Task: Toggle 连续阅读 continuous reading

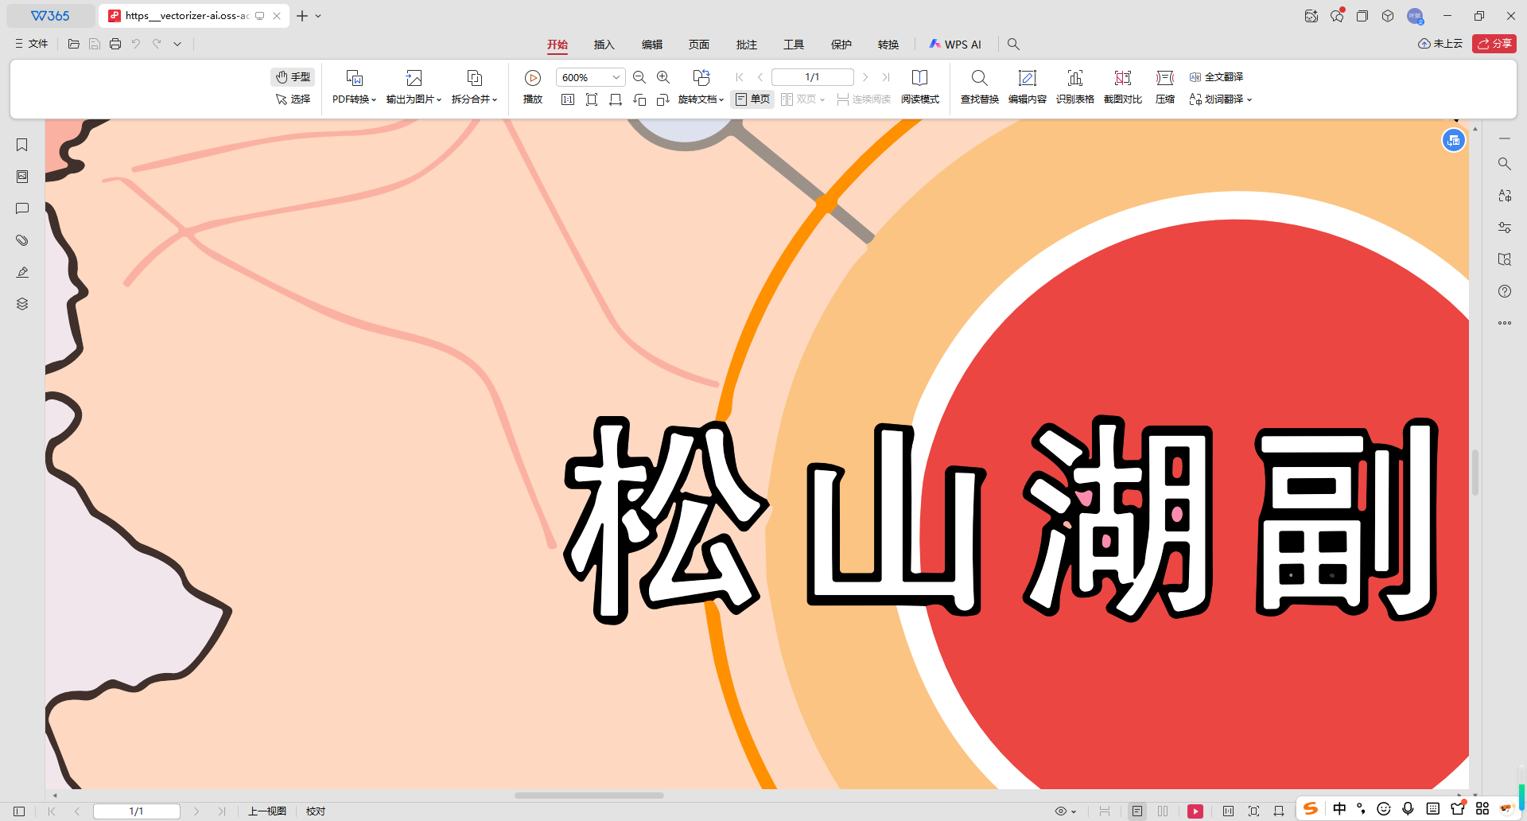Action: click(x=863, y=99)
